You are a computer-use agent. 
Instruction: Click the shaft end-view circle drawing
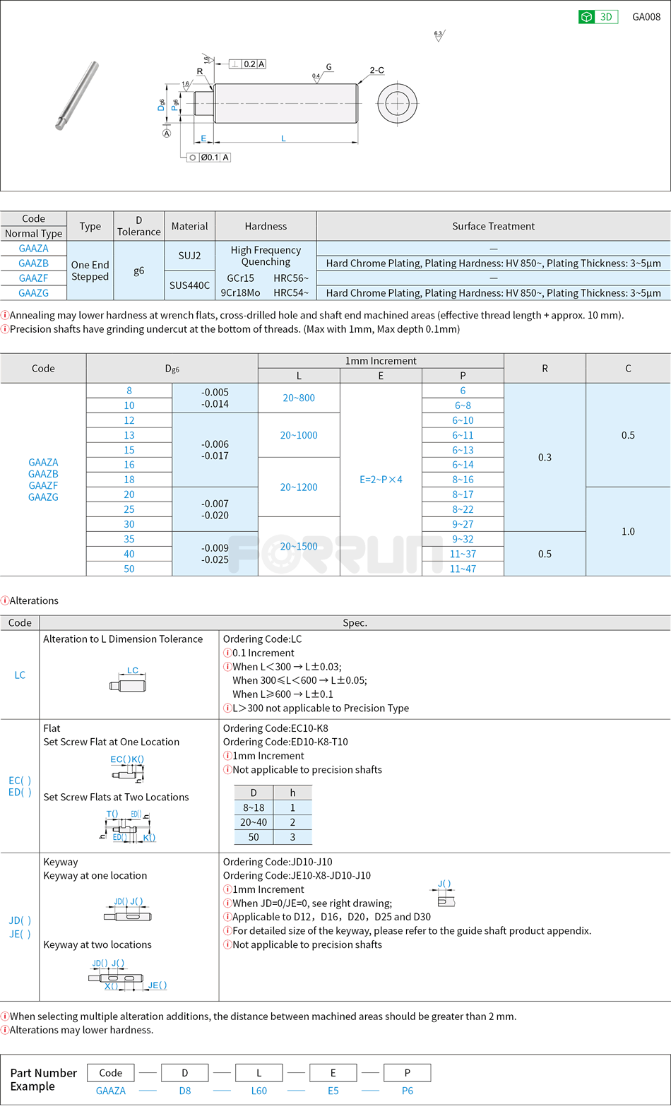tap(398, 103)
